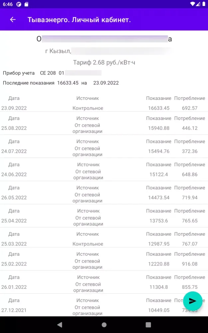Select the 26.05.2022 reading date
208x333 pixels.
(x=14, y=198)
